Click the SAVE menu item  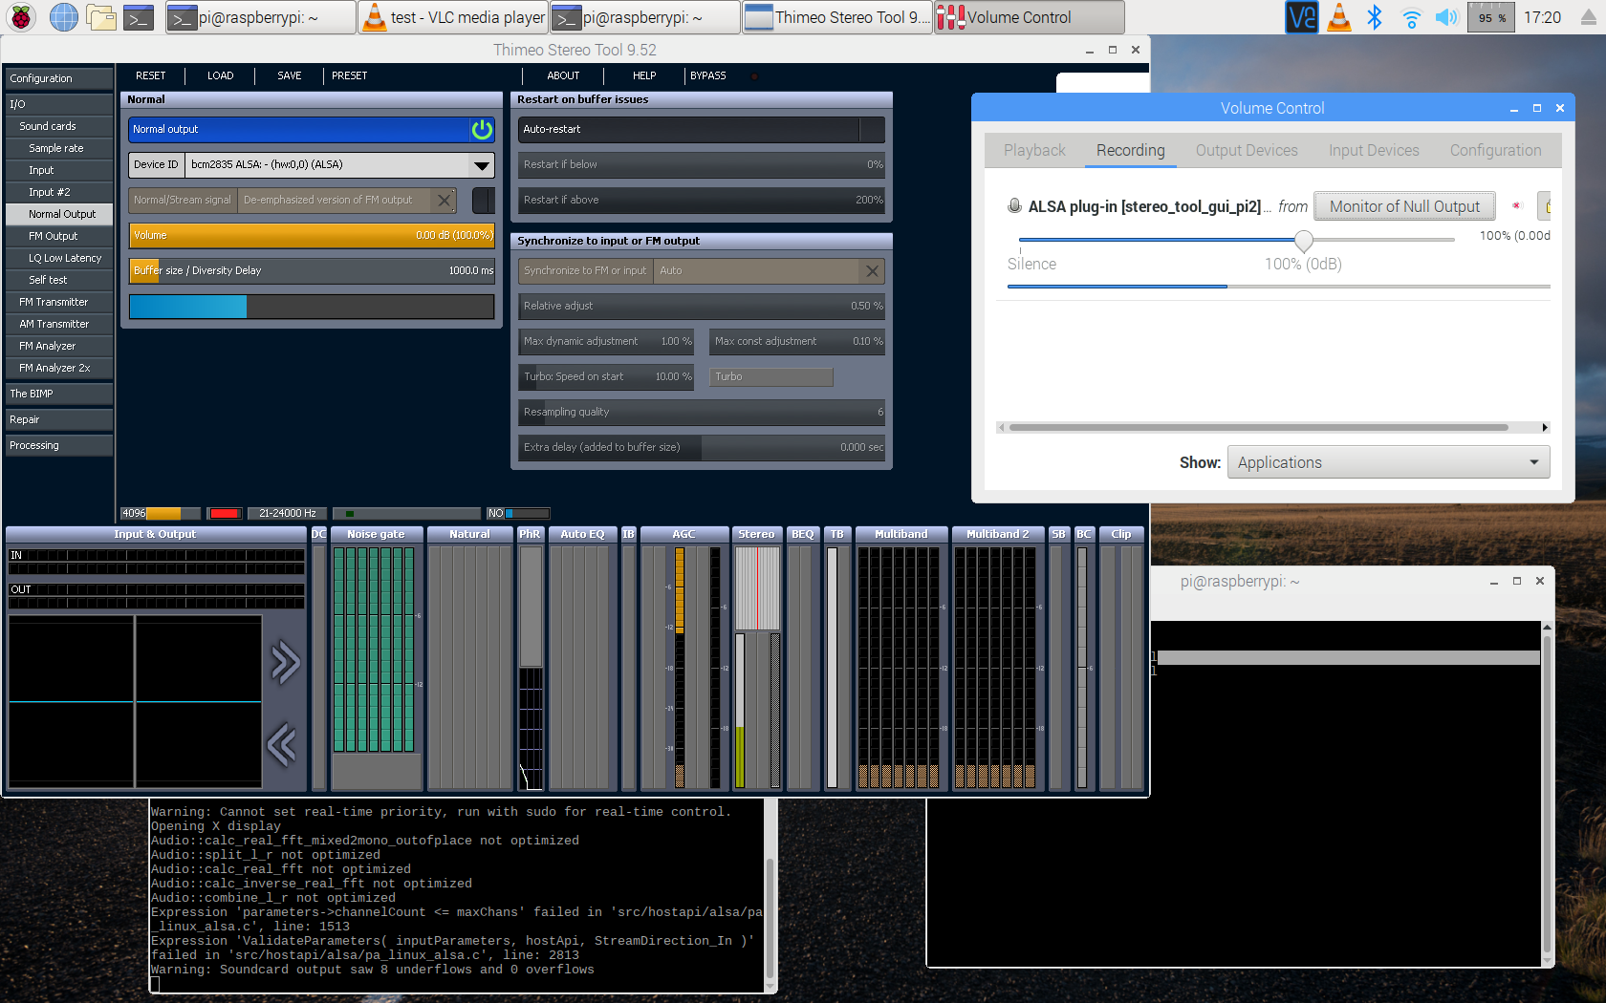[289, 75]
